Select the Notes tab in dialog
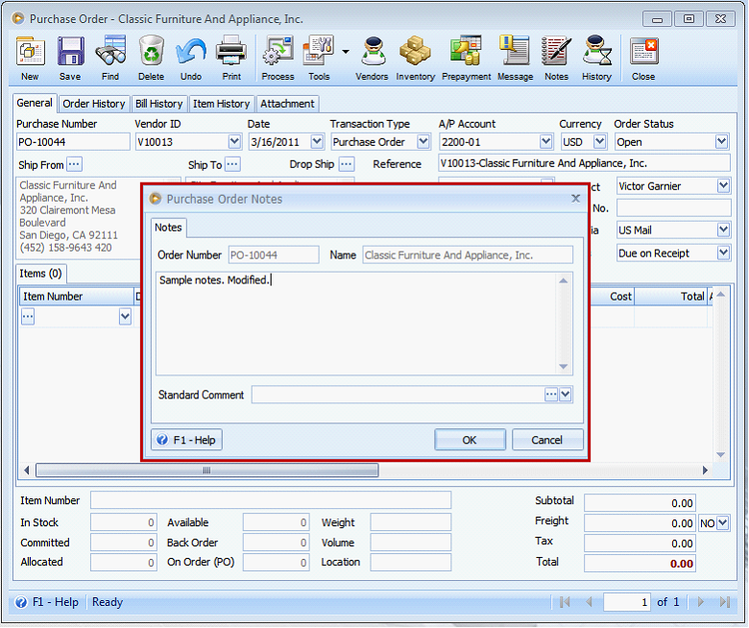 point(168,228)
